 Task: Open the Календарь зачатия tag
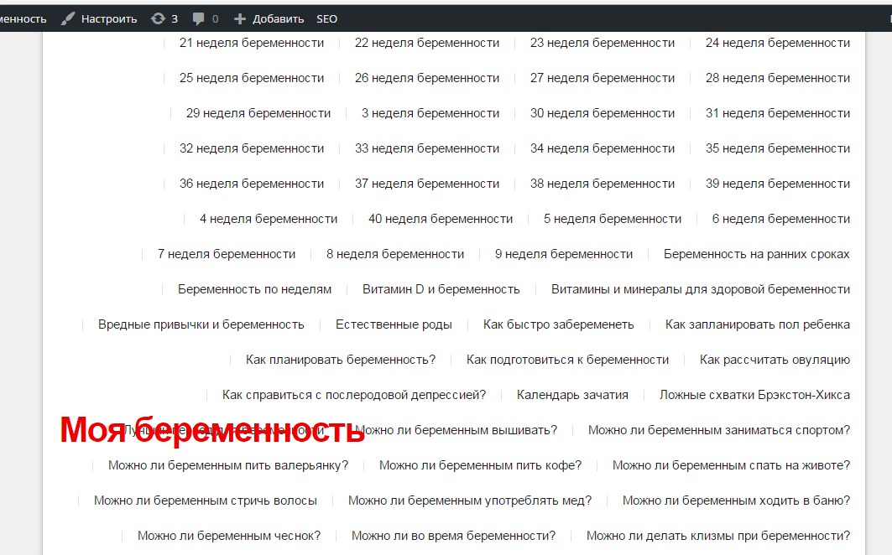(x=573, y=394)
